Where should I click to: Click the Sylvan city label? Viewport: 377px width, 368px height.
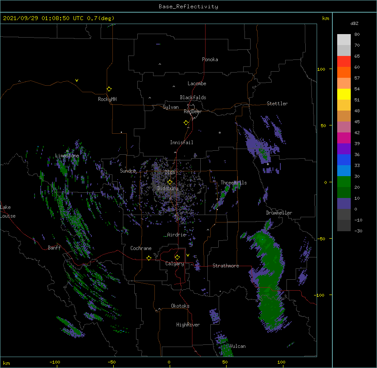click(171, 107)
